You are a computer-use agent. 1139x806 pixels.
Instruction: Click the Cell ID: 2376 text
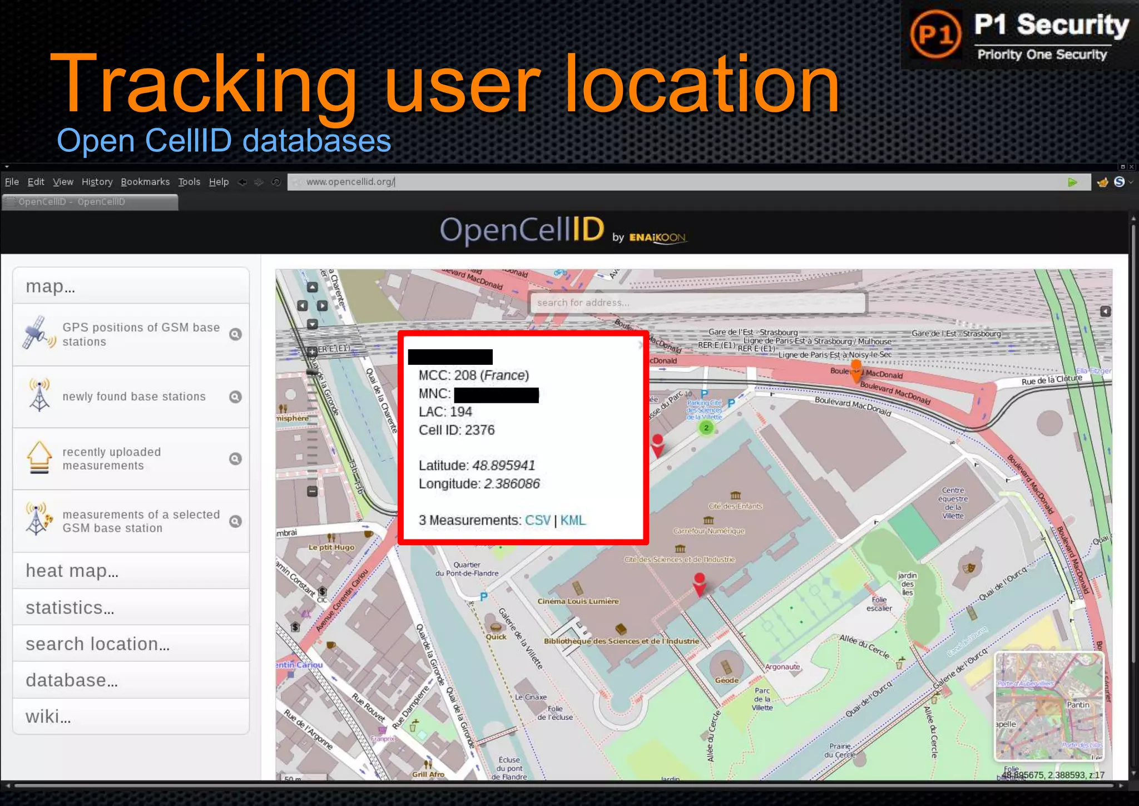pyautogui.click(x=456, y=430)
